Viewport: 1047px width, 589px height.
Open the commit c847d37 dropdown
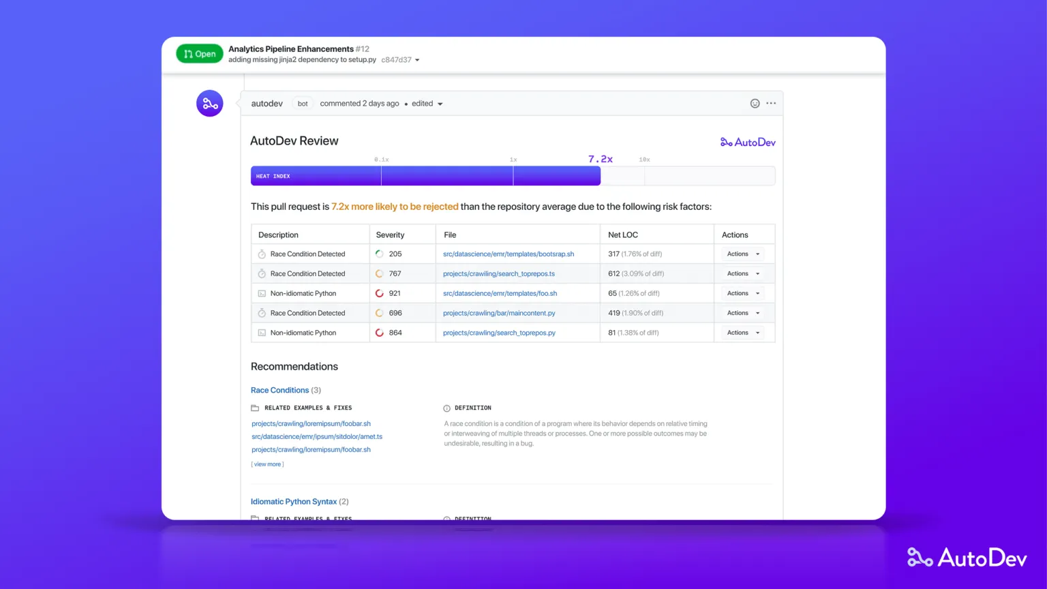[400, 60]
